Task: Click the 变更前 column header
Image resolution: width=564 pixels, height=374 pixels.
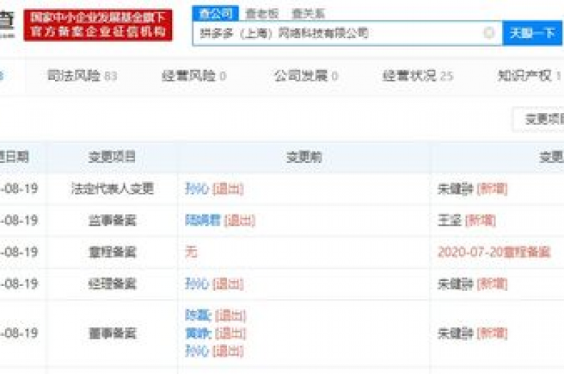Action: pos(304,157)
